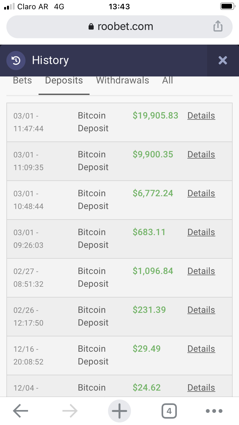Tap the share icon in address bar

pos(218,26)
